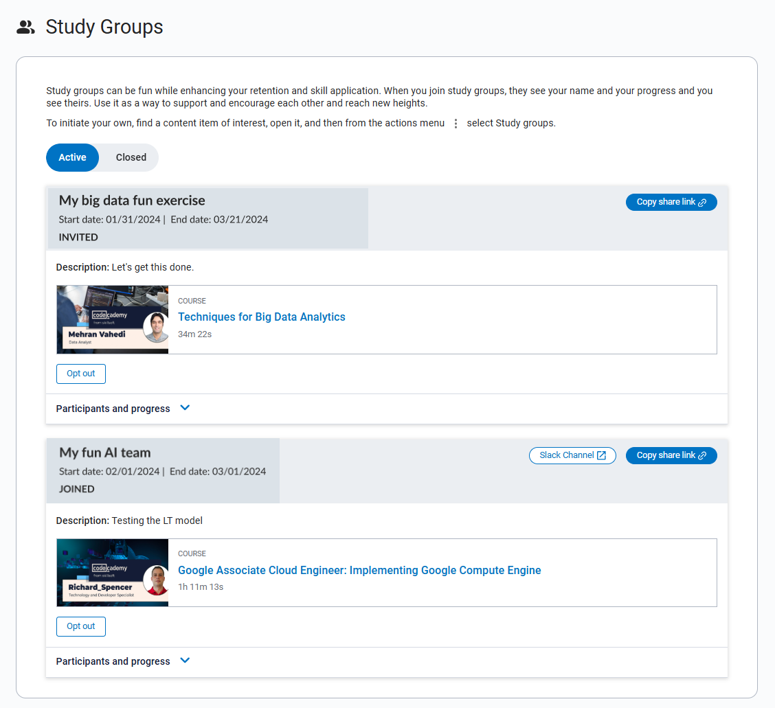The height and width of the screenshot is (708, 775).
Task: Open the Google Compute Engine course link
Action: click(x=359, y=570)
